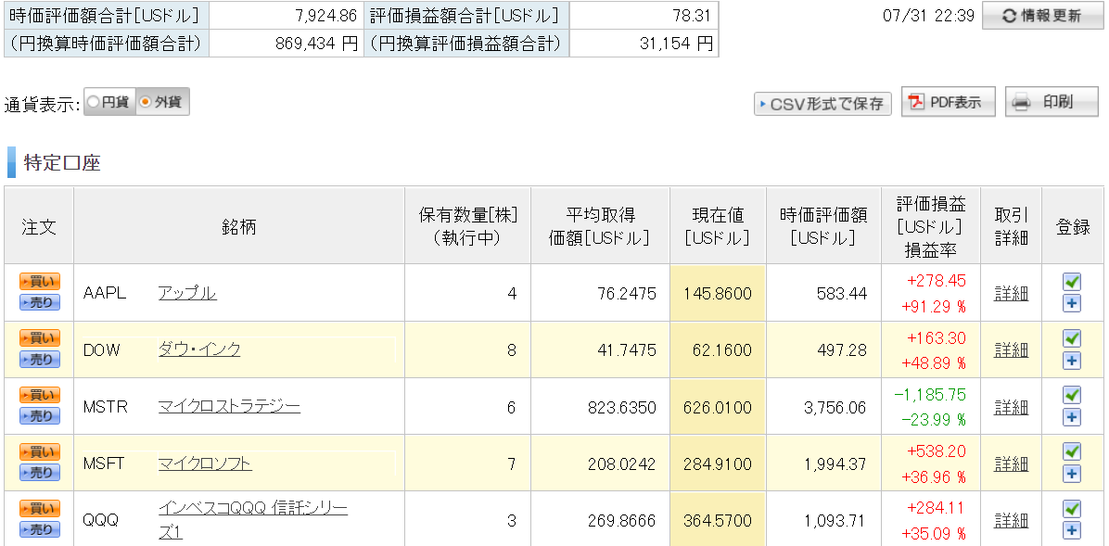Click the 保有数量[株] column header

467,226
